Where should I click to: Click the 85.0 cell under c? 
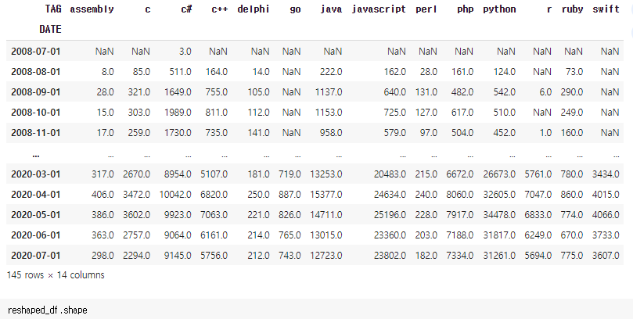click(142, 72)
